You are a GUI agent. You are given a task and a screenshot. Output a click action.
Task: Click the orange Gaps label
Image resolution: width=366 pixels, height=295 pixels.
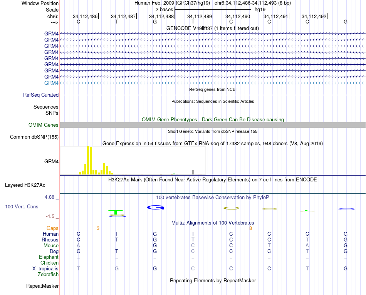[52, 228]
